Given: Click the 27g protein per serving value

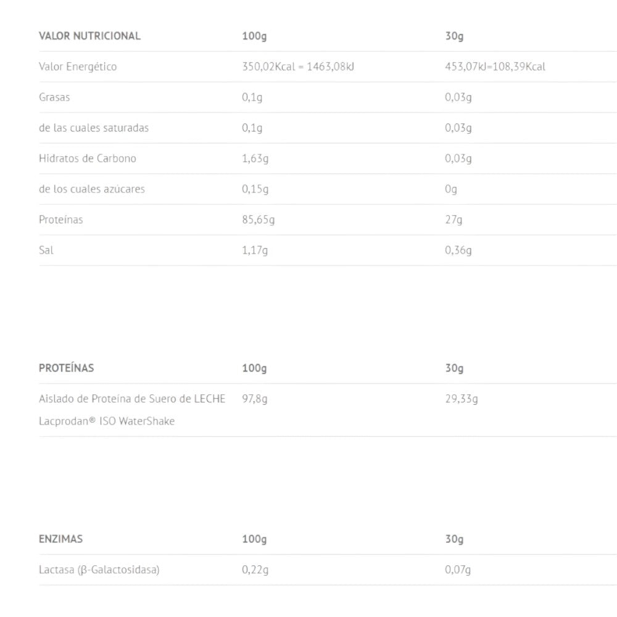Looking at the screenshot, I should 453,220.
